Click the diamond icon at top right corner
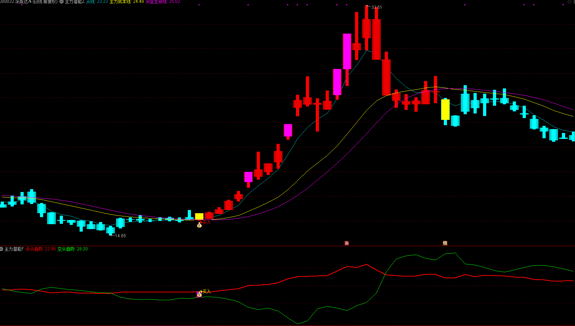 click(x=569, y=2)
